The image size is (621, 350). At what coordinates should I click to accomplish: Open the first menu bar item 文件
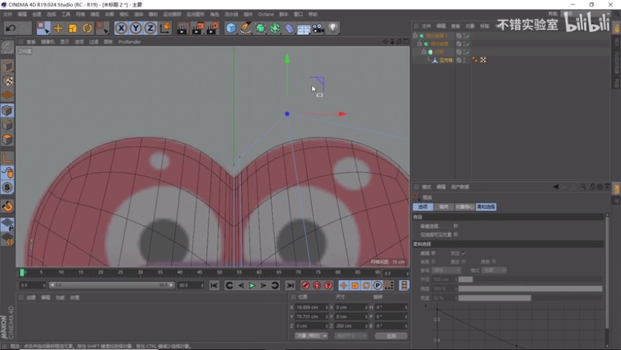pos(8,14)
